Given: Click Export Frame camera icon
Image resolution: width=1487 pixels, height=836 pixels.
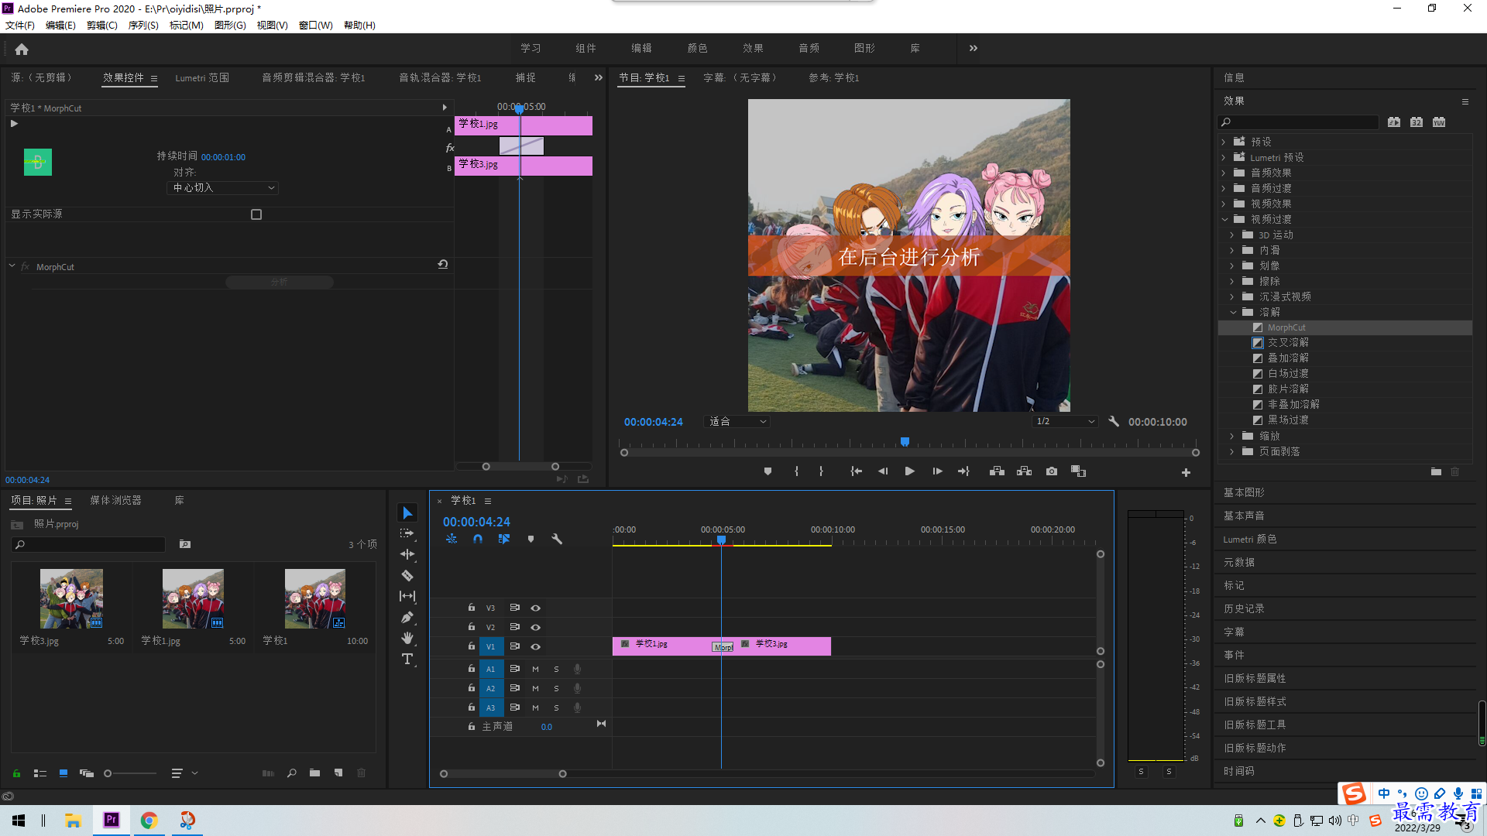Looking at the screenshot, I should click(1052, 471).
